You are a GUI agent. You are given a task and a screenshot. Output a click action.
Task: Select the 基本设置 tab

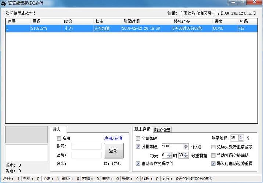click(142, 130)
